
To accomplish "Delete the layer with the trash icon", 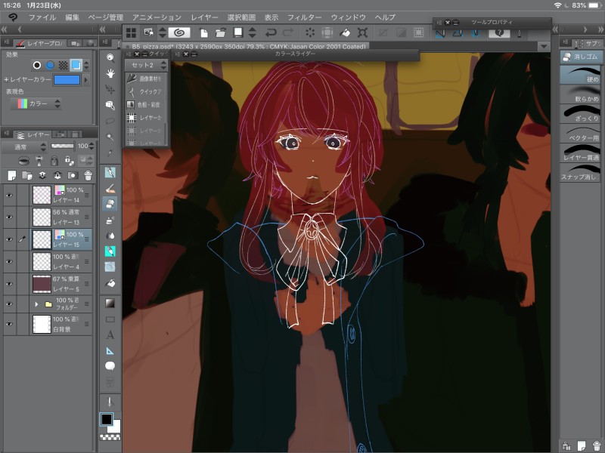I will point(88,176).
